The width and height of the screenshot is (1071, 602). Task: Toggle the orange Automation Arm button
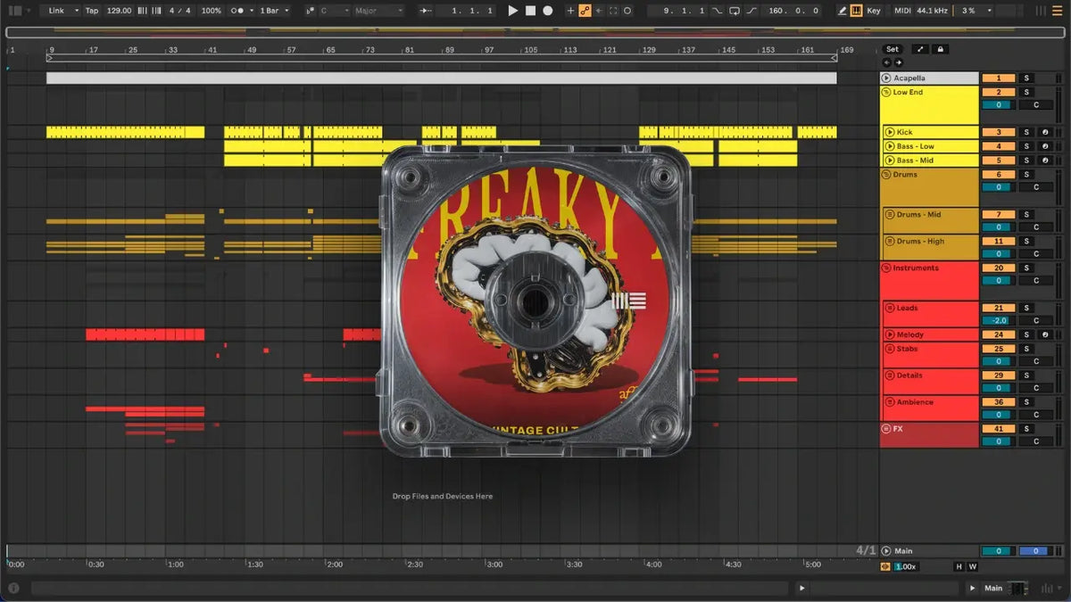[585, 11]
